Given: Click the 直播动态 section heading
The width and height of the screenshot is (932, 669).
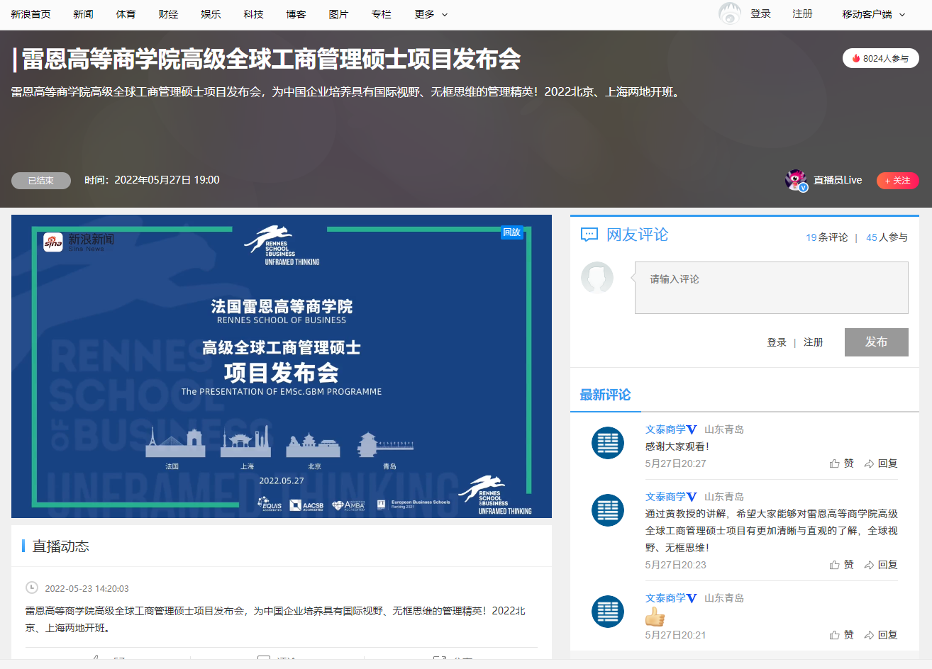Looking at the screenshot, I should [60, 546].
